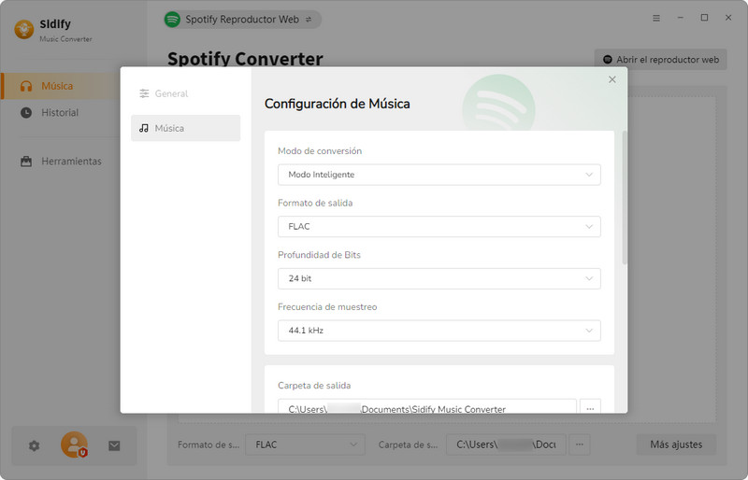Expand the Frecuencia de muestreo dropdown
Image resolution: width=748 pixels, height=480 pixels.
pos(439,331)
